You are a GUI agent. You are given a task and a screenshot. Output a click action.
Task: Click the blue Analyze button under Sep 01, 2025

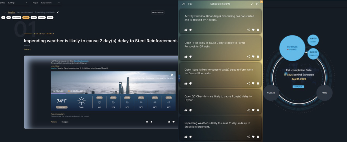click(x=298, y=87)
